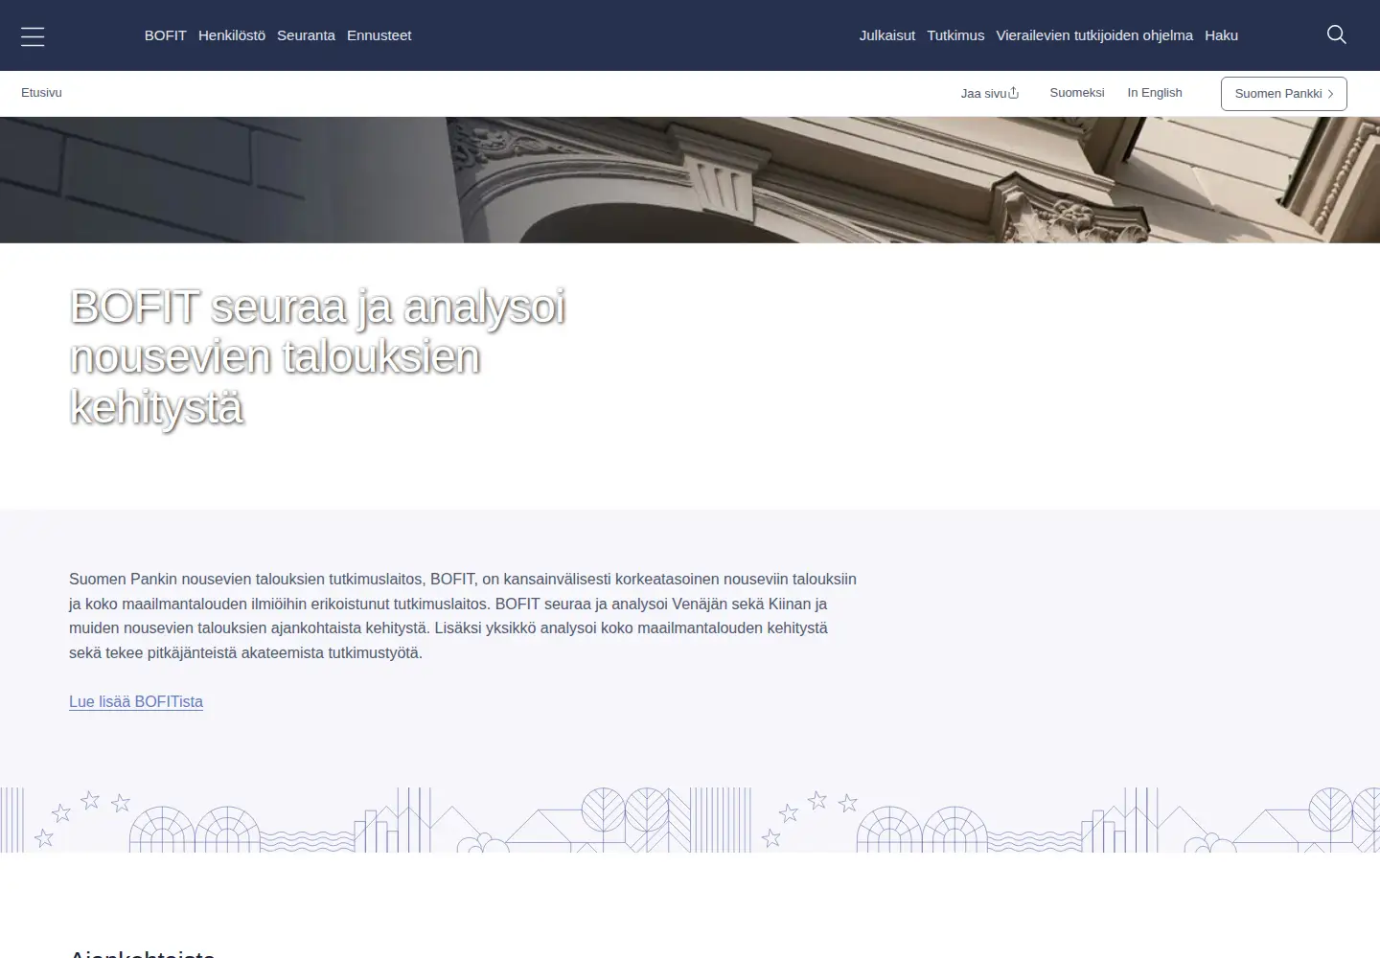Viewport: 1380px width, 958px height.
Task: Open Julkaisut in the top navigation
Action: [x=887, y=35]
